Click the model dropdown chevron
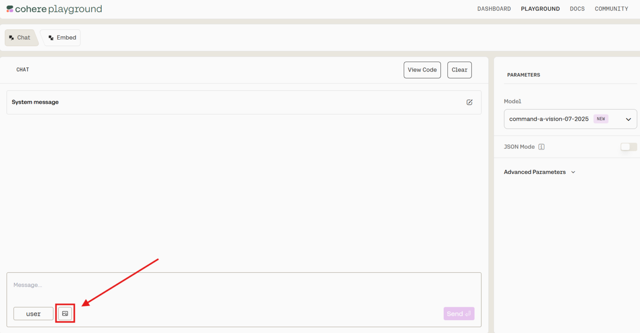The image size is (640, 333). pyautogui.click(x=628, y=119)
